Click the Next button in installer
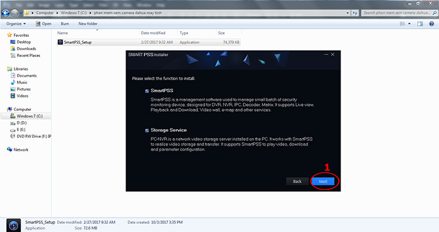The image size is (439, 232). [x=323, y=181]
